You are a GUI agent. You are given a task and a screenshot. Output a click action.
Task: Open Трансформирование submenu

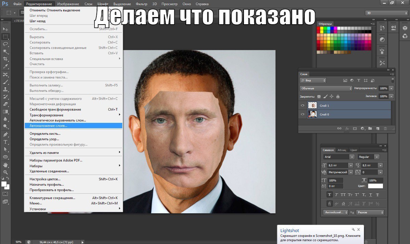[x=73, y=115]
